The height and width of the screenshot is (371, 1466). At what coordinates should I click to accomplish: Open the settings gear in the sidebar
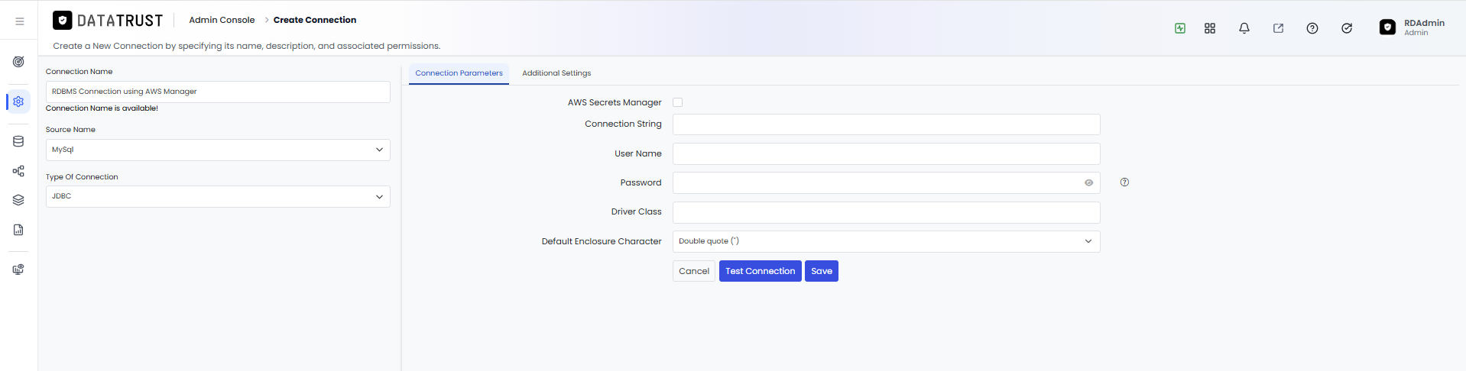[x=18, y=102]
